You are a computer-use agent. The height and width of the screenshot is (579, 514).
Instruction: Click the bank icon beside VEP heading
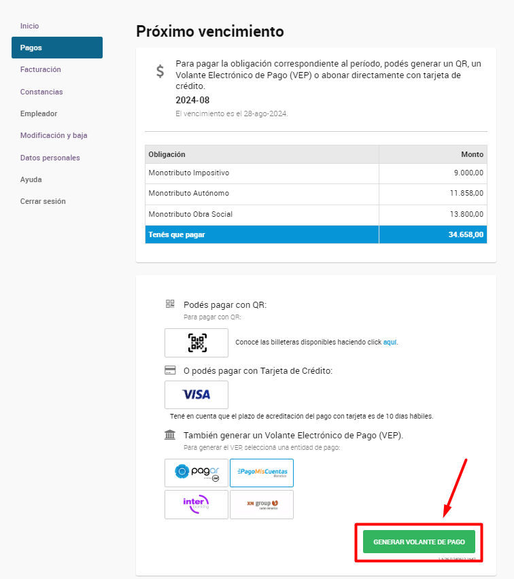click(x=170, y=435)
